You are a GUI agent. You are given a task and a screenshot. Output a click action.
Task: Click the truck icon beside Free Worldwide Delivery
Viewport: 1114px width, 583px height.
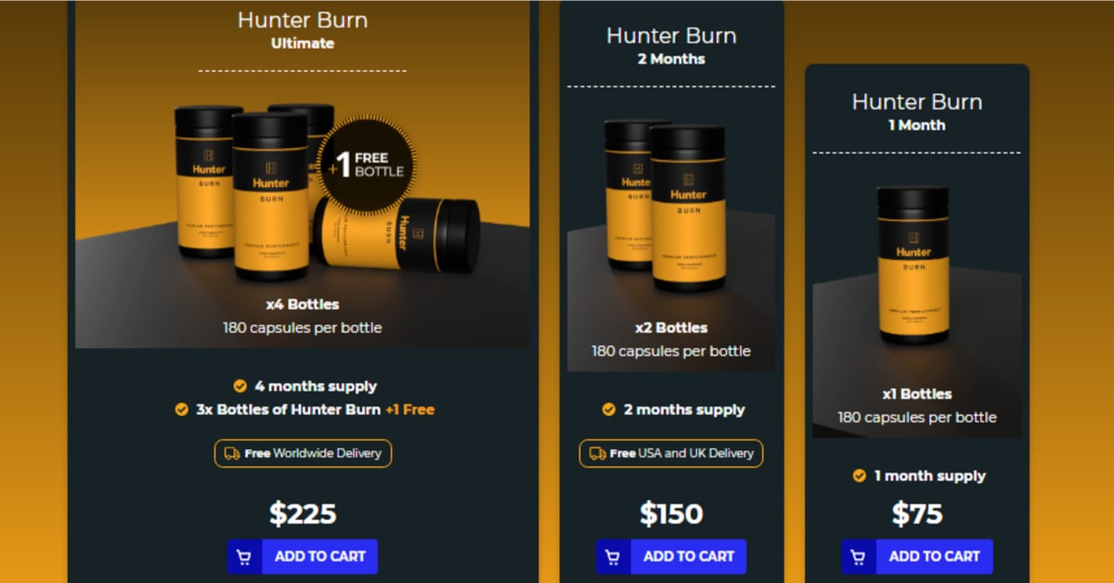pos(232,454)
